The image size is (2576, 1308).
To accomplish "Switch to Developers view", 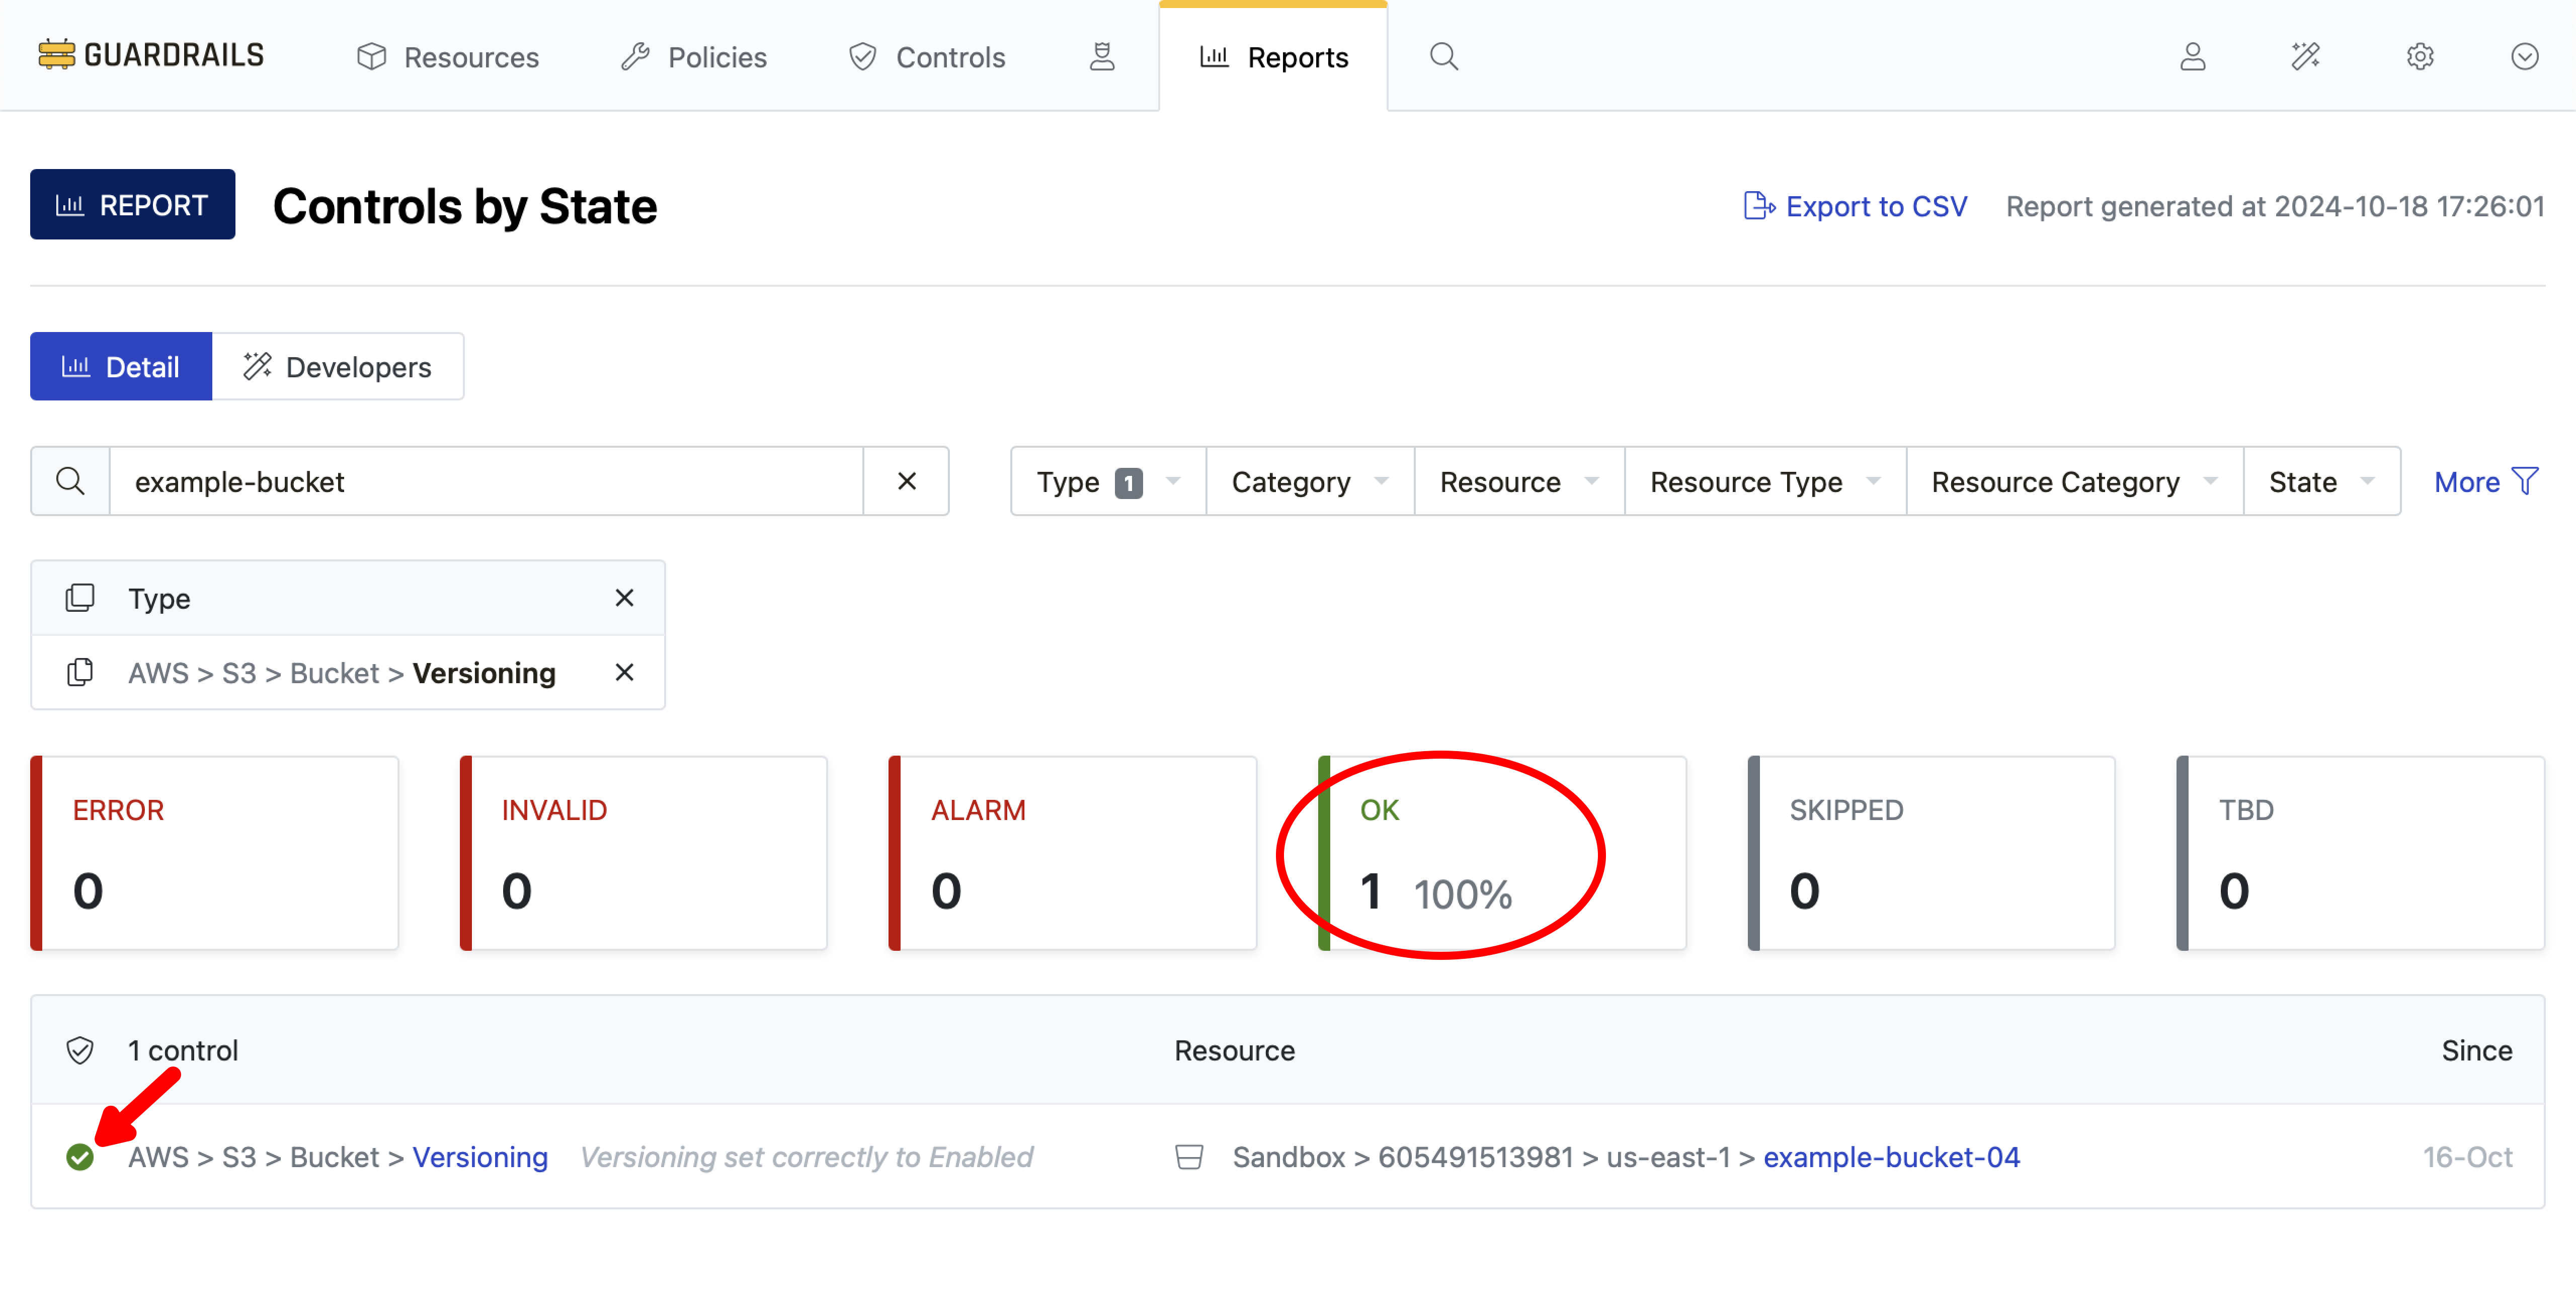I will (338, 366).
